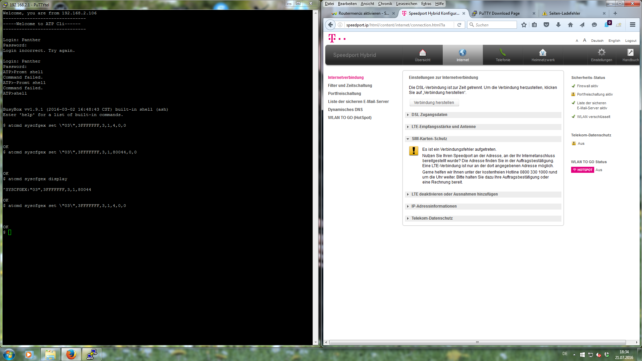Open the bookmarks list icon
The width and height of the screenshot is (642, 361).
tap(534, 25)
